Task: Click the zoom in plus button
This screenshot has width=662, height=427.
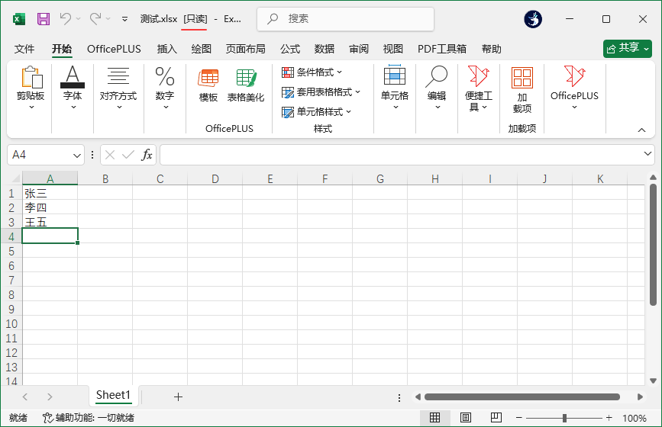Action: point(609,418)
